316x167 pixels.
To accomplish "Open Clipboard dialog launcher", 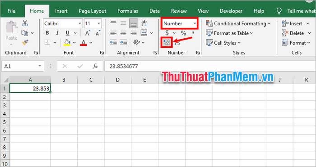I will [x=36, y=53].
